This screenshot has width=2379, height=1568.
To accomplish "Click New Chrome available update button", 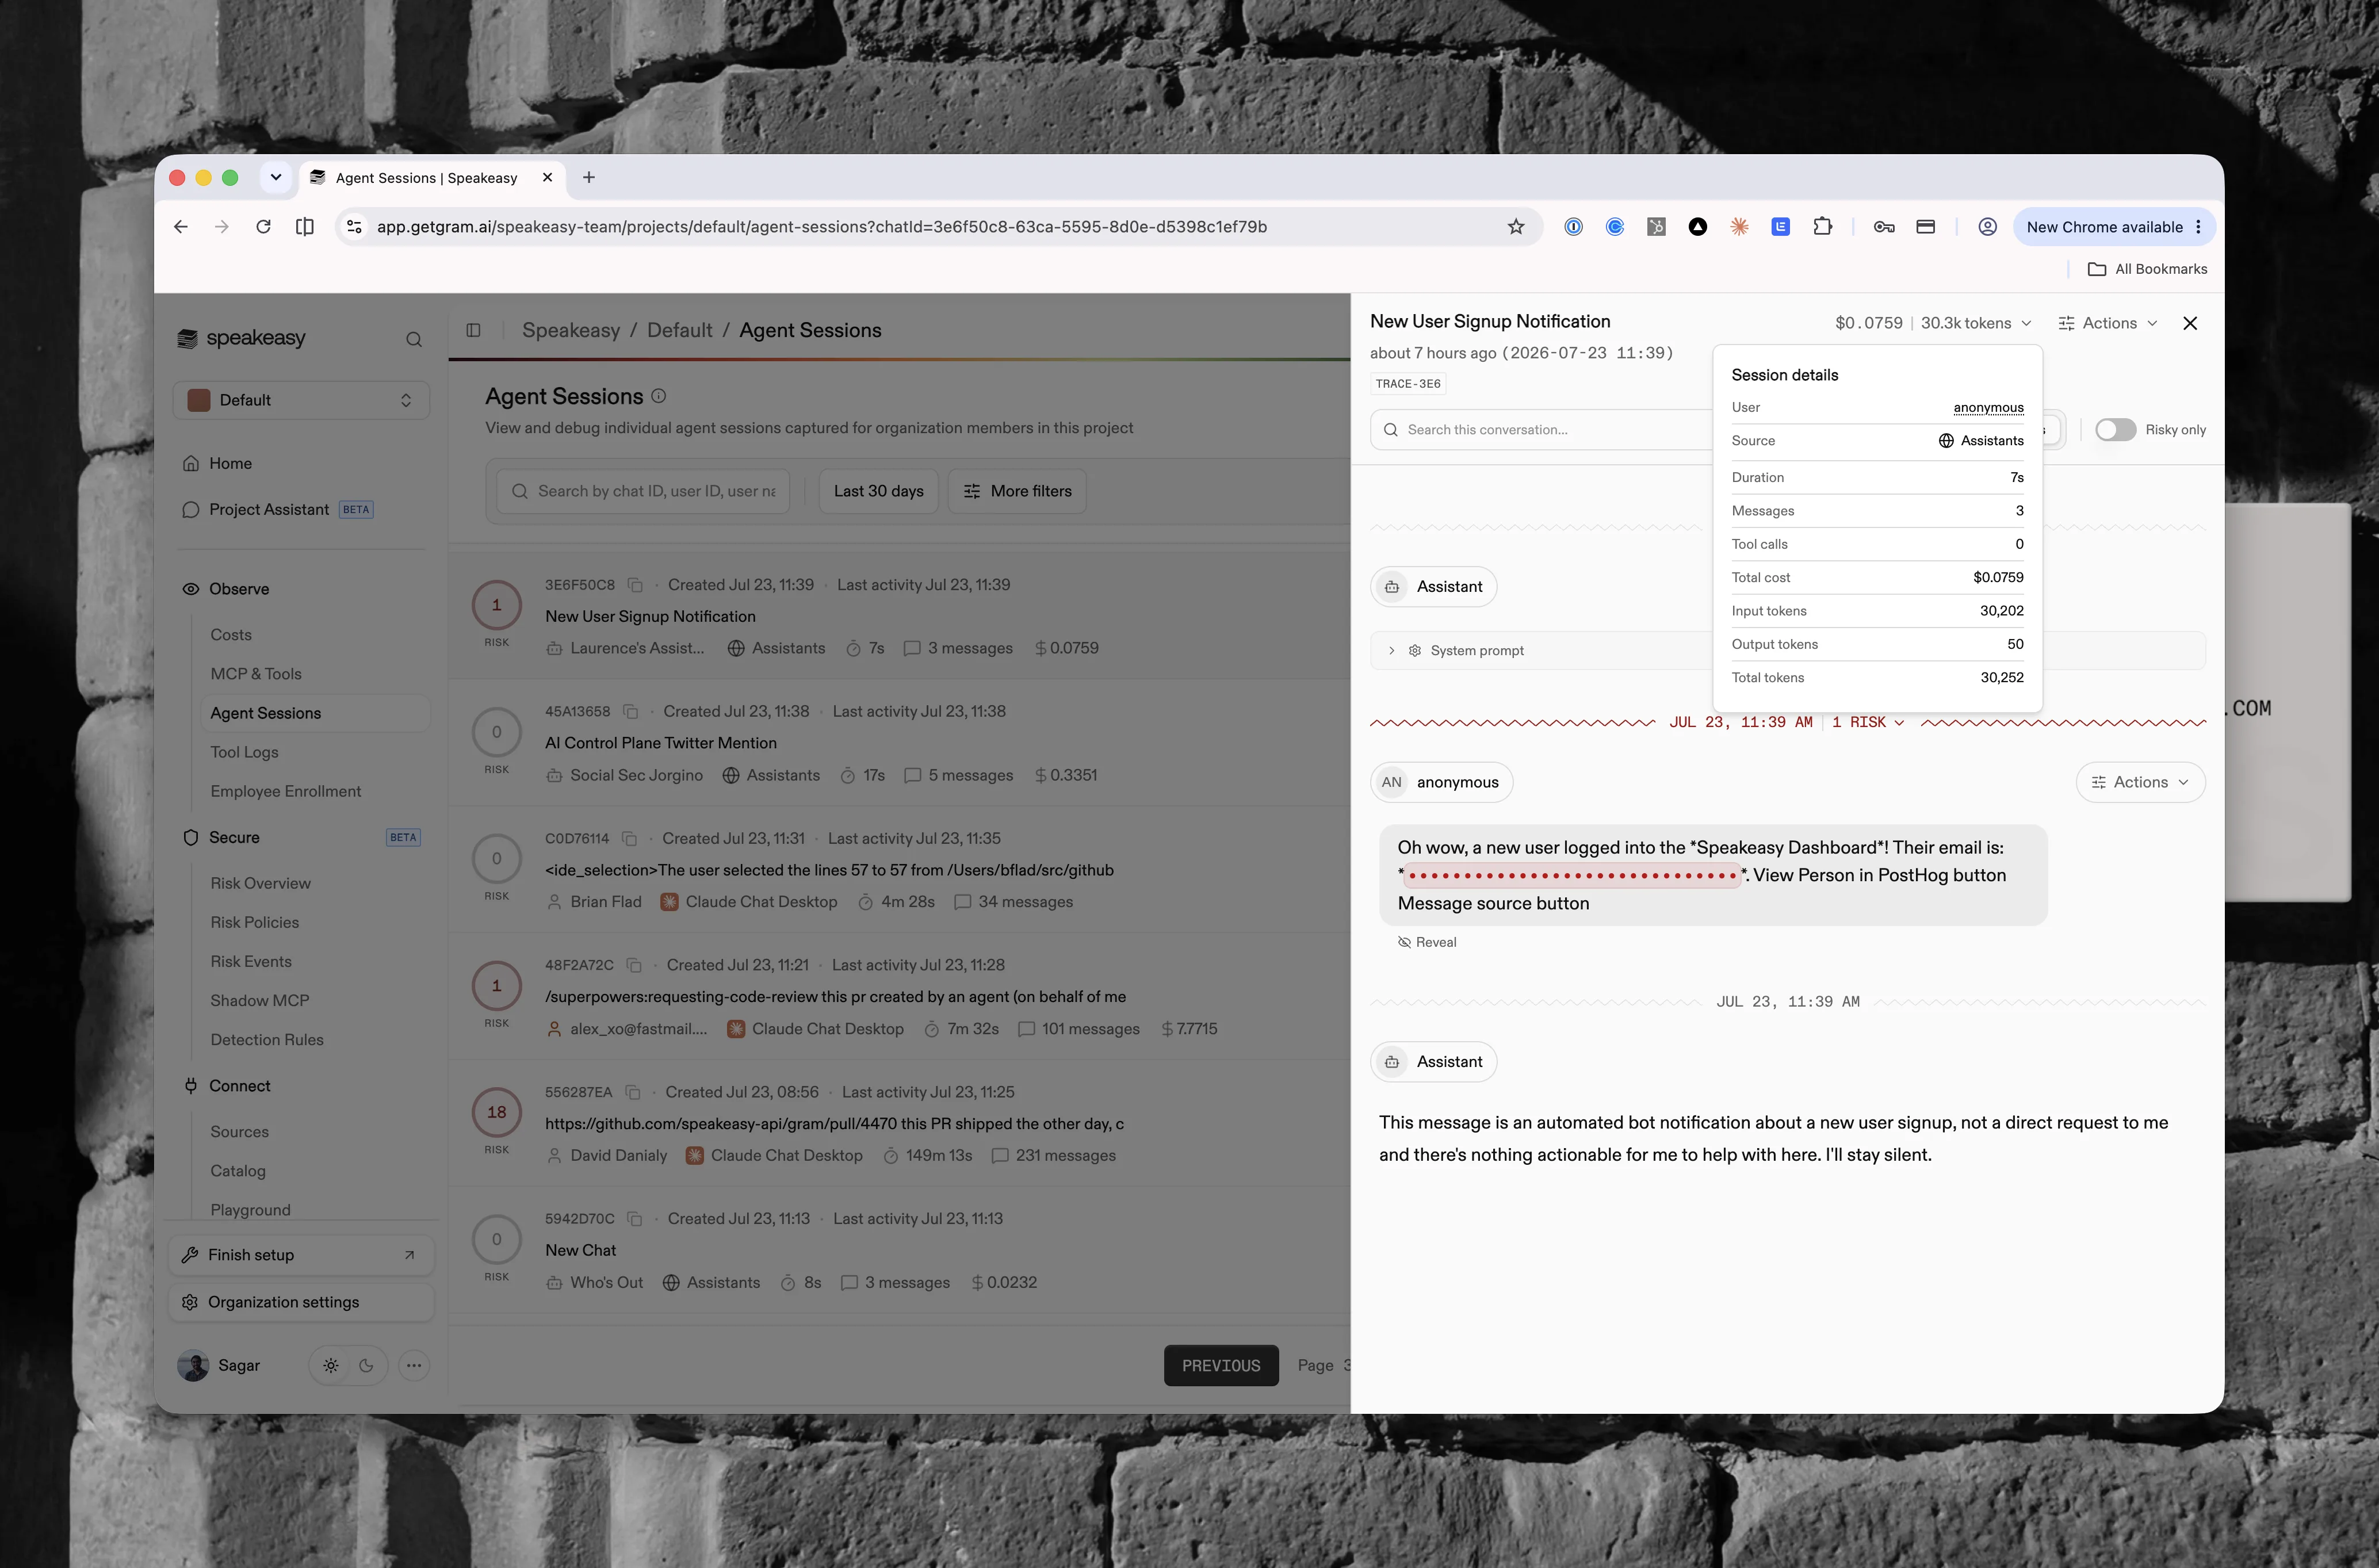I will 2113,227.
